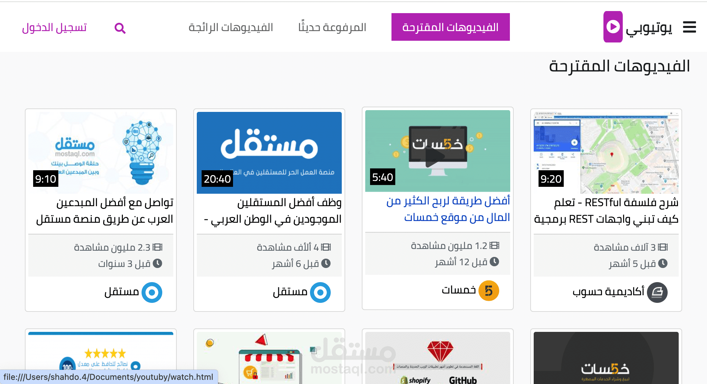
Task: Switch to المرفوعة حديثًا tab
Action: (x=332, y=27)
